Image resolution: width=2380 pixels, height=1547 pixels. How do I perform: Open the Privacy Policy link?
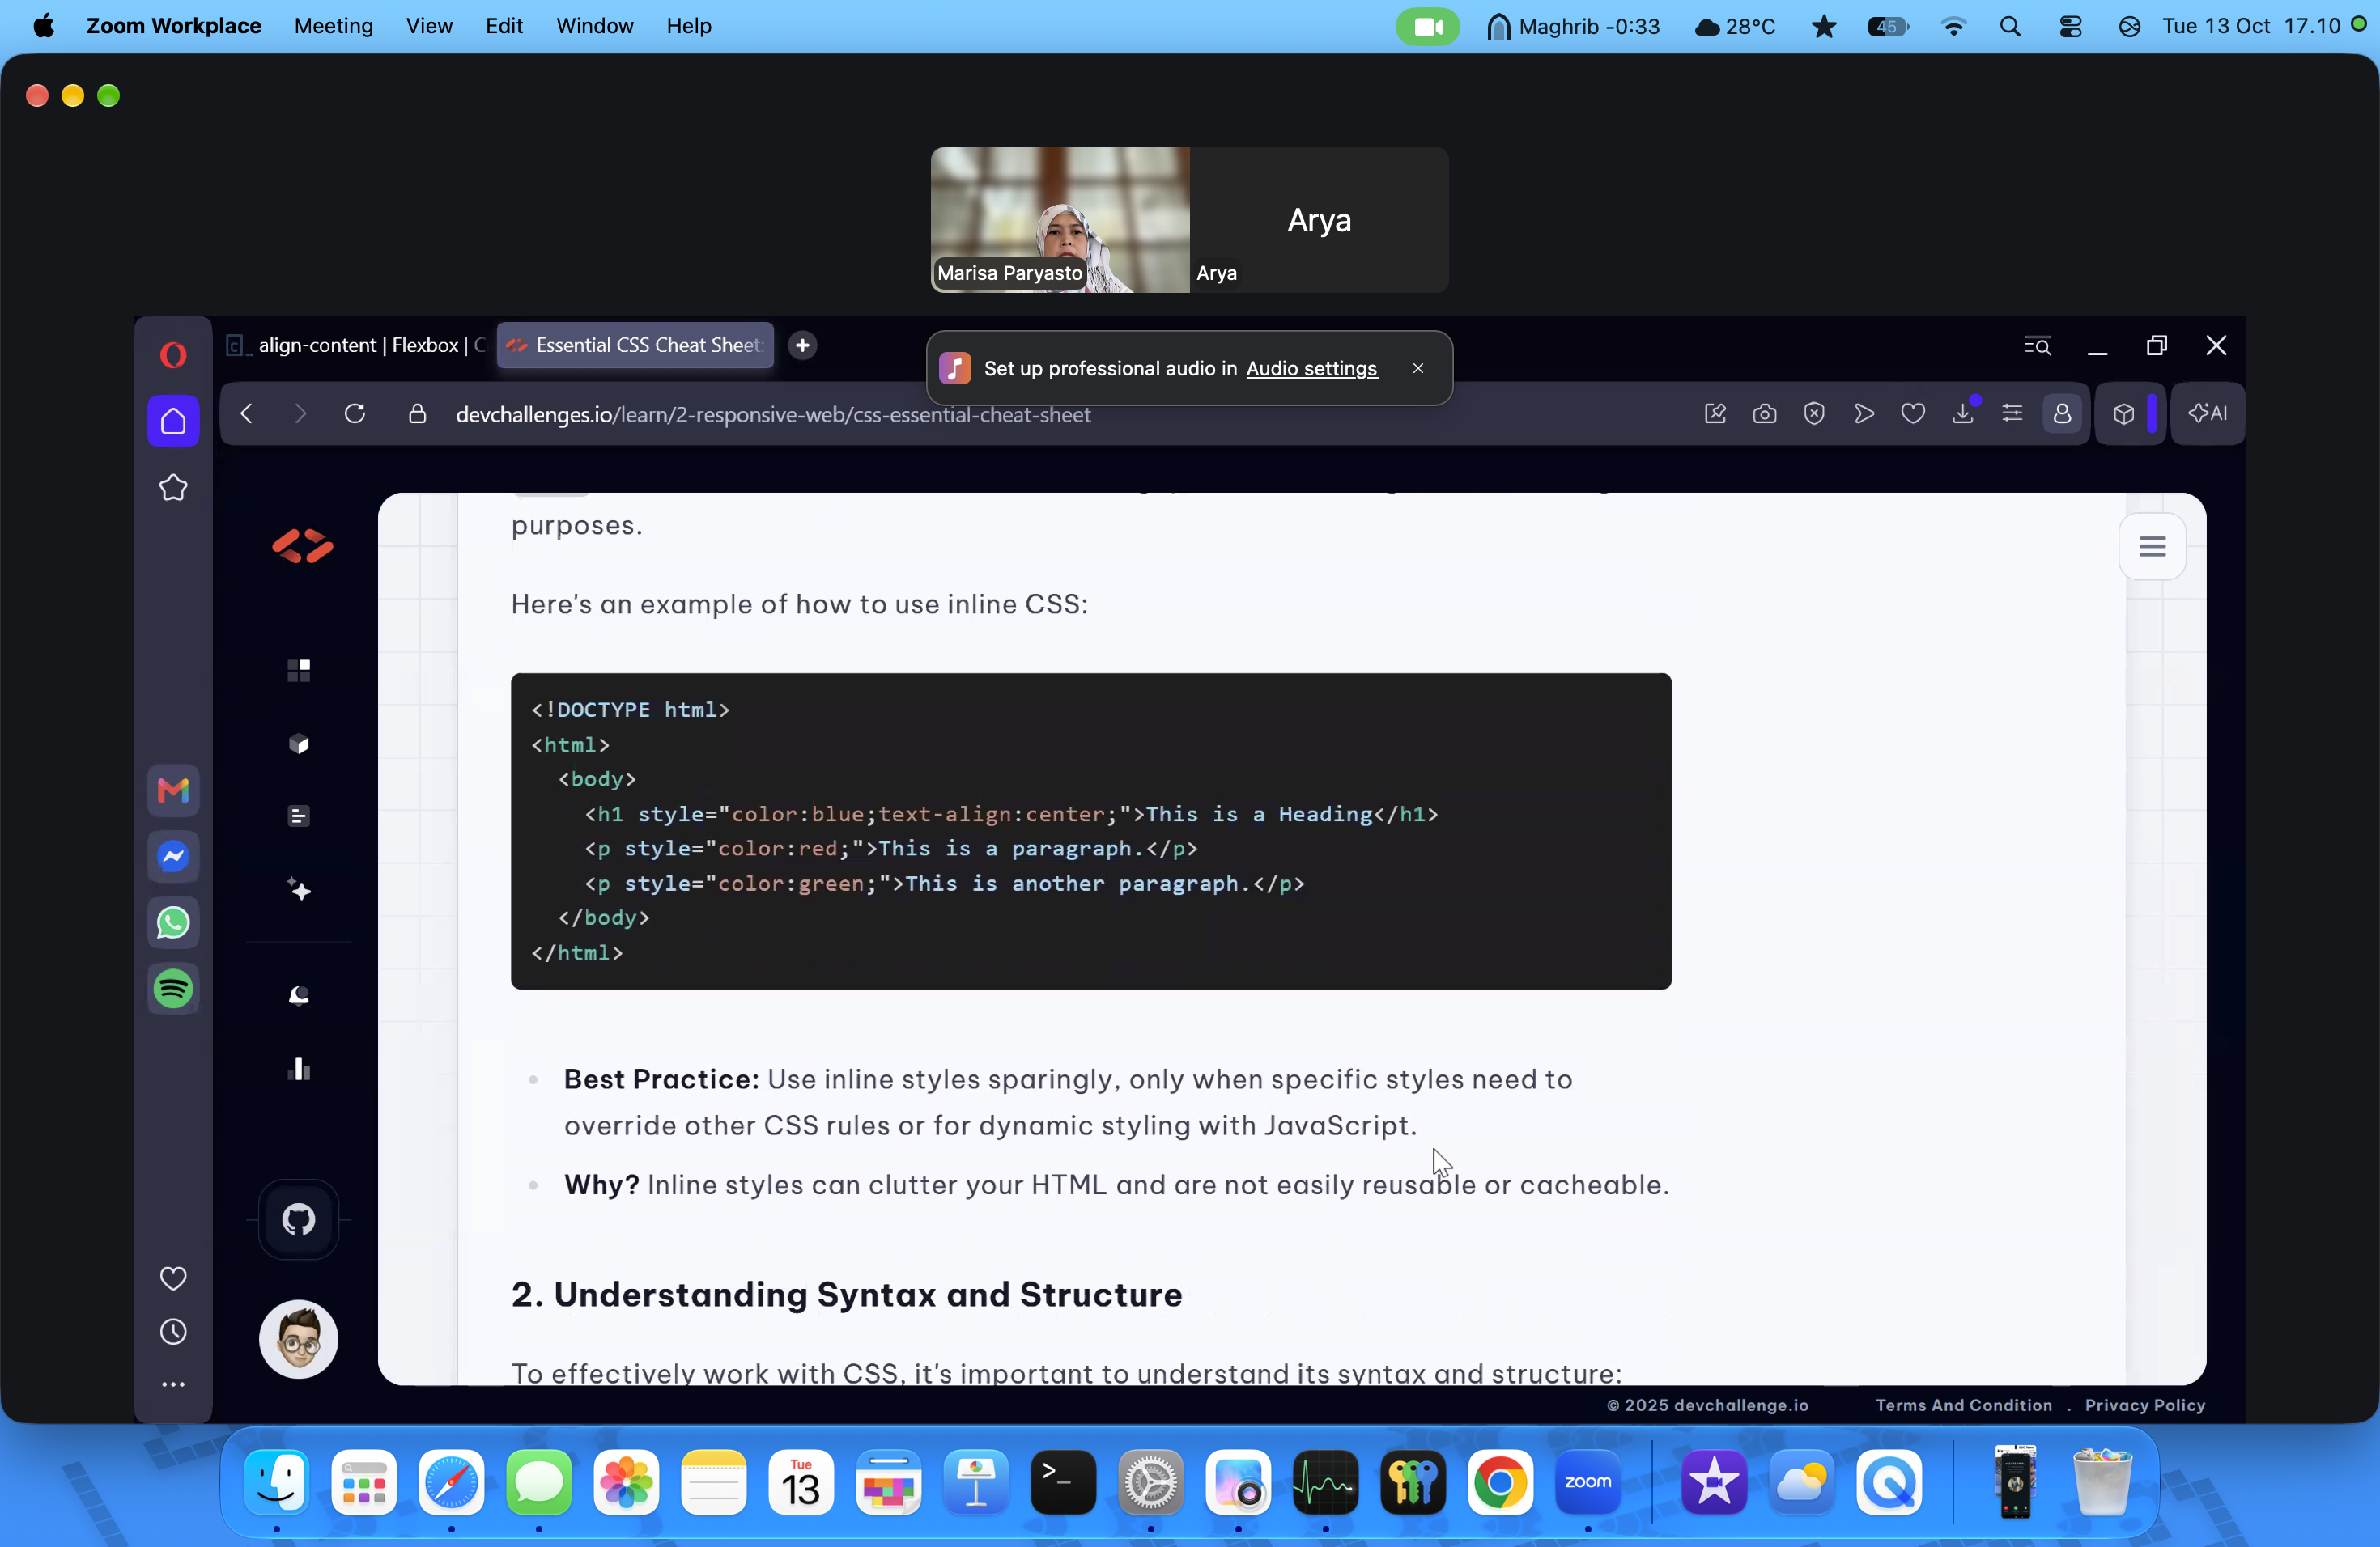pyautogui.click(x=2145, y=1405)
